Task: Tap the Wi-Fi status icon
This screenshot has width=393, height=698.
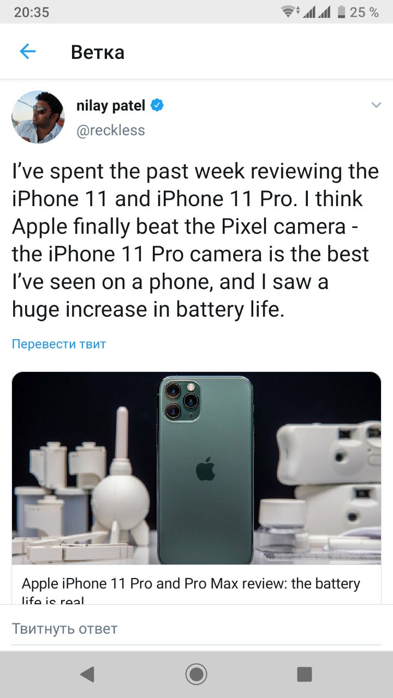Action: point(289,12)
